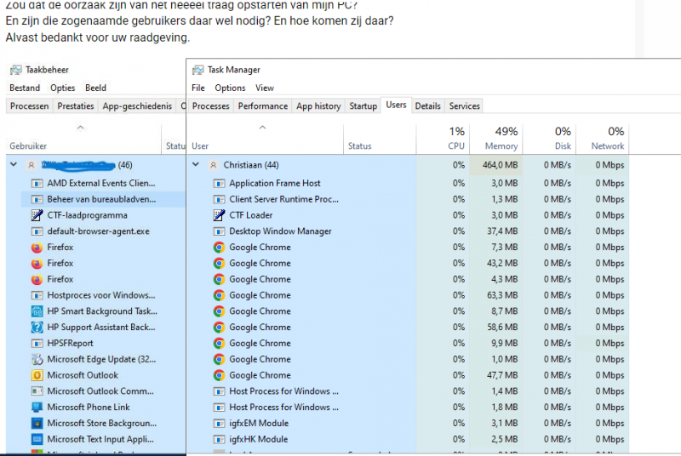Select Google Chrome icon using 63,3 MB
This screenshot has width=681, height=456.
pyautogui.click(x=219, y=295)
